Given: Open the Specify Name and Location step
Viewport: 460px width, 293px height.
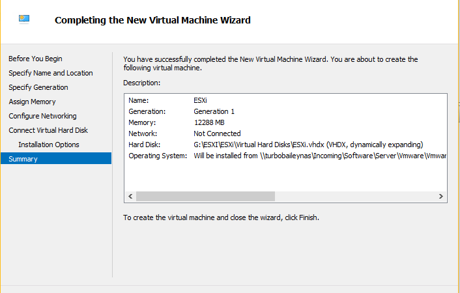Looking at the screenshot, I should pyautogui.click(x=51, y=73).
